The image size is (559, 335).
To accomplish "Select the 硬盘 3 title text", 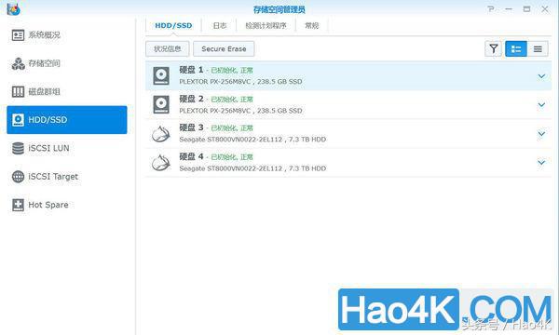I will tap(191, 127).
